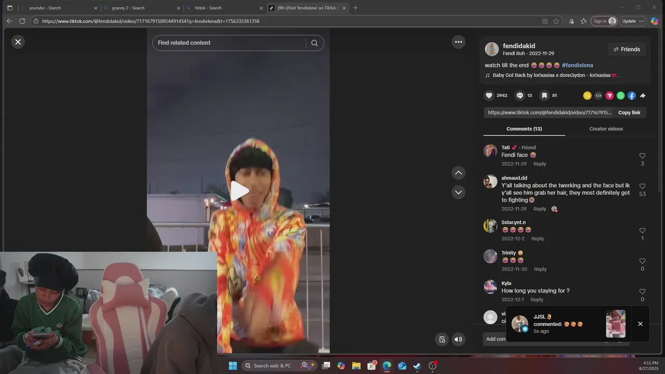Like the video with the heart icon

[489, 96]
